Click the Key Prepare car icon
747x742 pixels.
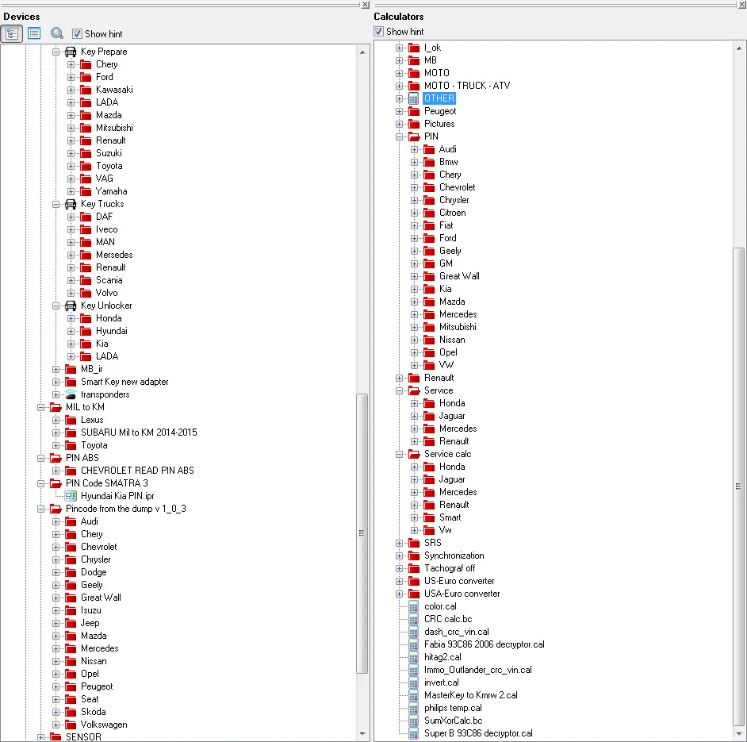tap(71, 52)
